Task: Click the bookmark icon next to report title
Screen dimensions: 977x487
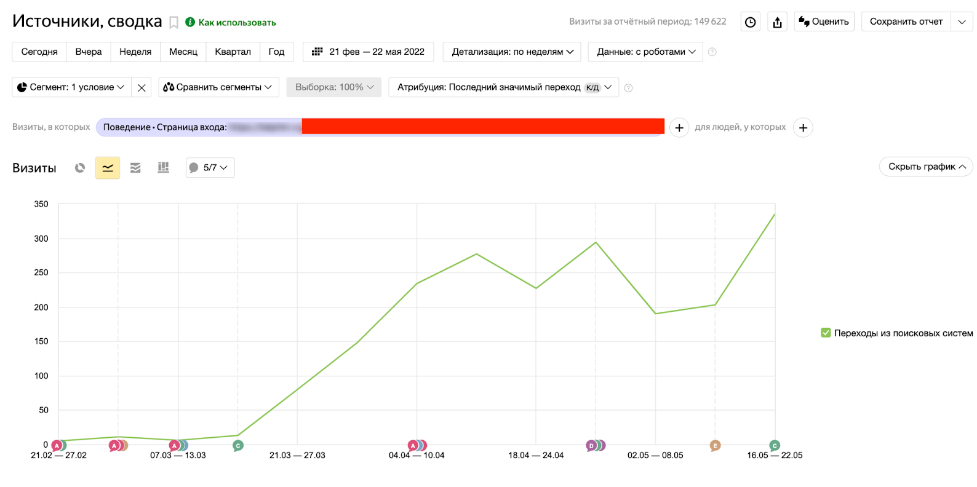Action: [174, 23]
